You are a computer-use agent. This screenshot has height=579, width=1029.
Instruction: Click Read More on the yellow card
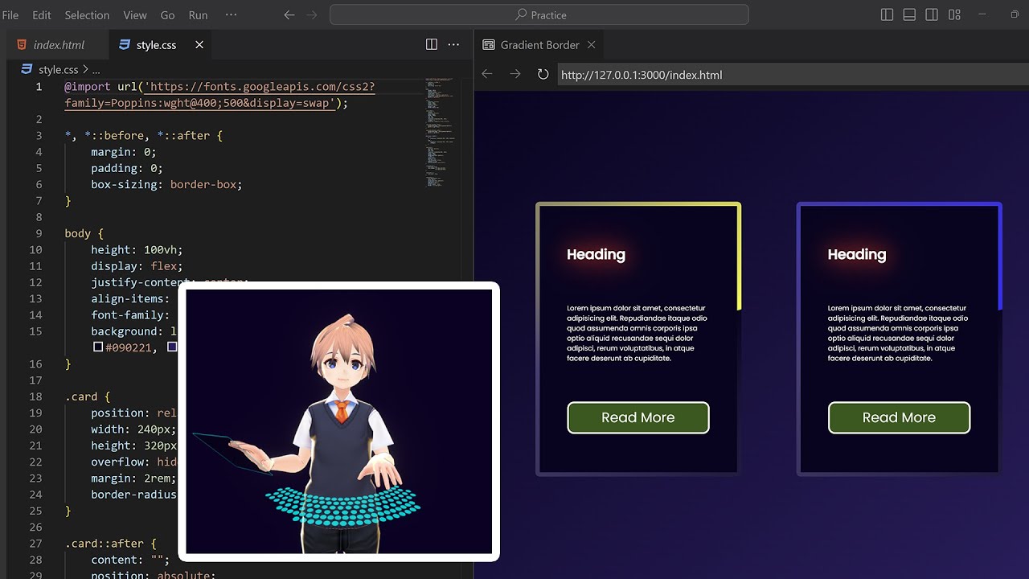(x=638, y=417)
